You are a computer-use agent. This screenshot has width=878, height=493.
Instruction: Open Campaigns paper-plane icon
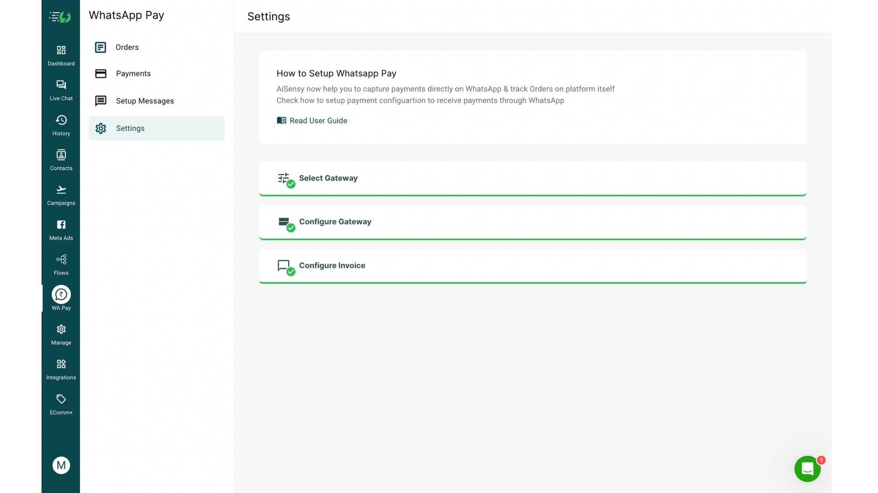coord(61,190)
